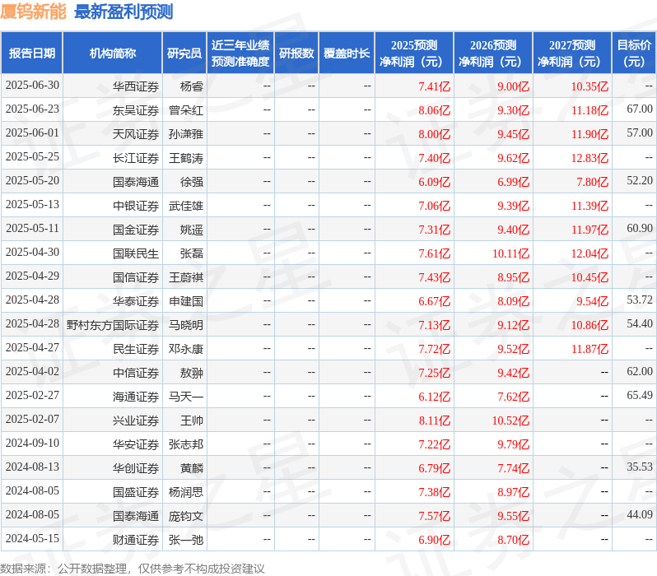Select the 报告日期 column header
Image resolution: width=657 pixels, height=576 pixels.
32,53
